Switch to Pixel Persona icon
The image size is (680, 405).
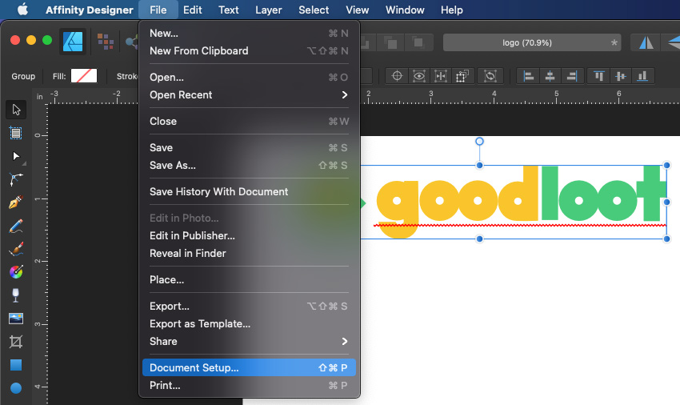pos(106,42)
